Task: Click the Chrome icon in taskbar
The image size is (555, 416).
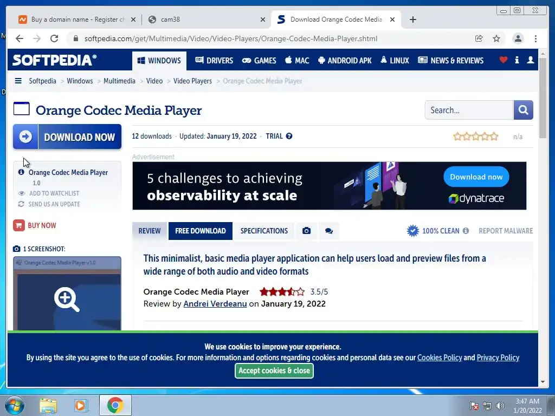Action: pyautogui.click(x=115, y=405)
